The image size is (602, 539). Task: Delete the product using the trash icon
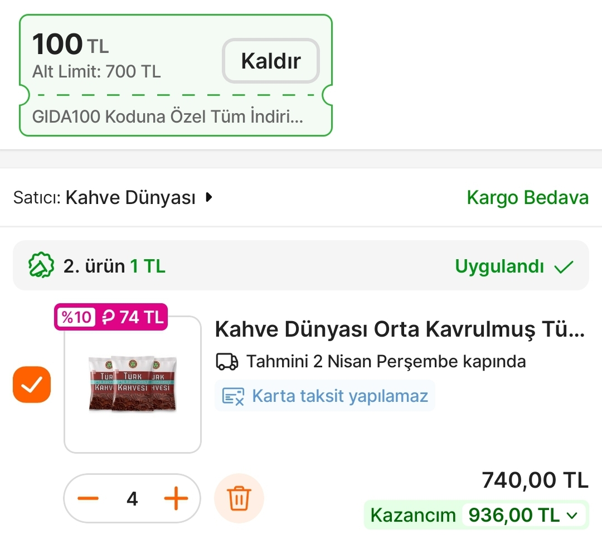tap(239, 498)
